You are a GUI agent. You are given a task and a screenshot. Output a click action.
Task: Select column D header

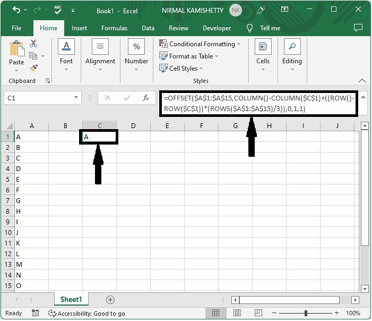[133, 126]
